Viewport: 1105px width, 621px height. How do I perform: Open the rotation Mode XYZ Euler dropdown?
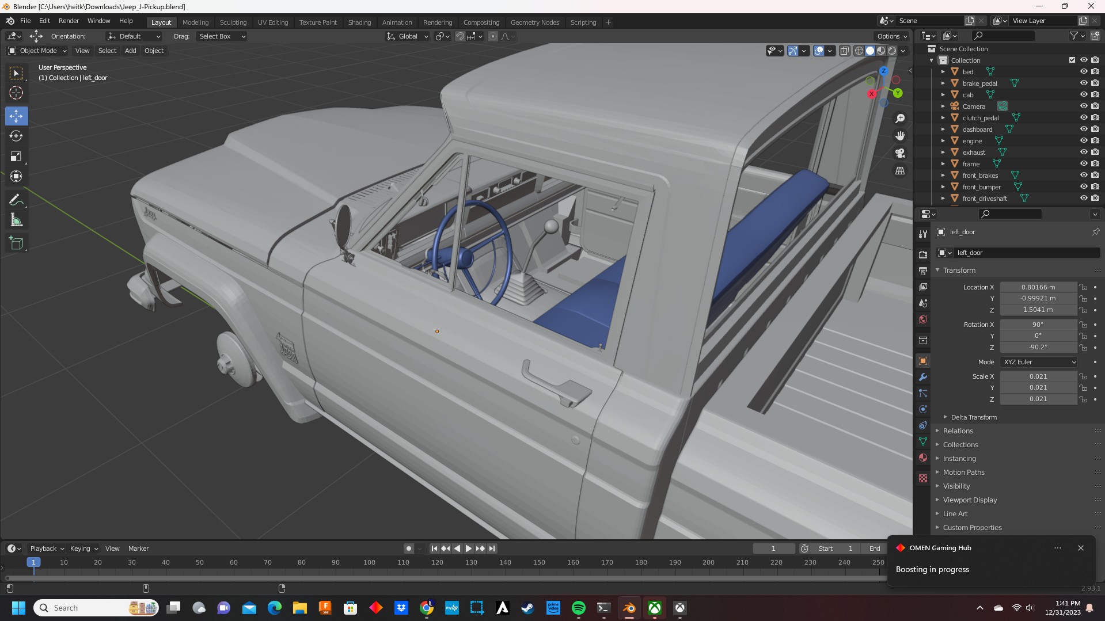[1039, 362]
